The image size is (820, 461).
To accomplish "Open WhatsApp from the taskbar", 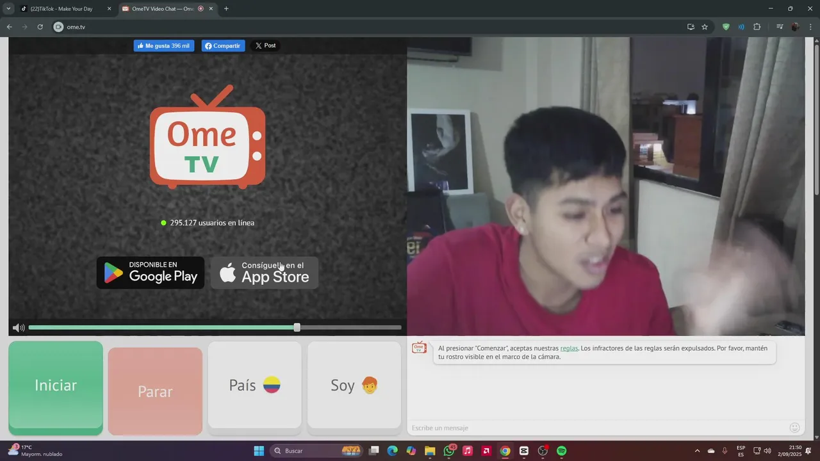I will pyautogui.click(x=449, y=451).
